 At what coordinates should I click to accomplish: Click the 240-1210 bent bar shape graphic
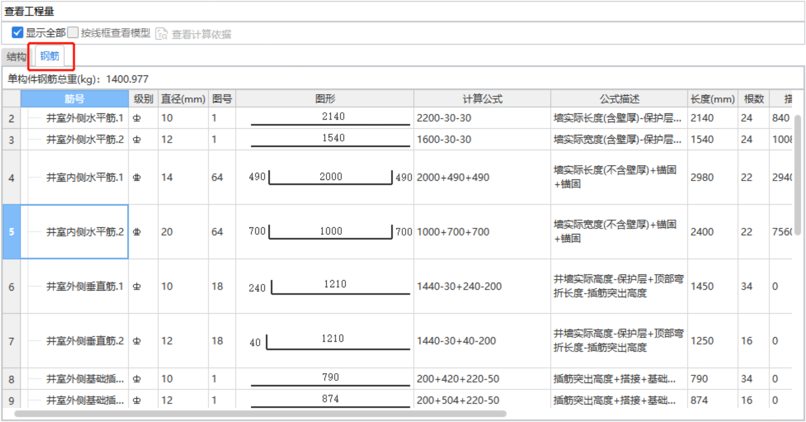[330, 287]
